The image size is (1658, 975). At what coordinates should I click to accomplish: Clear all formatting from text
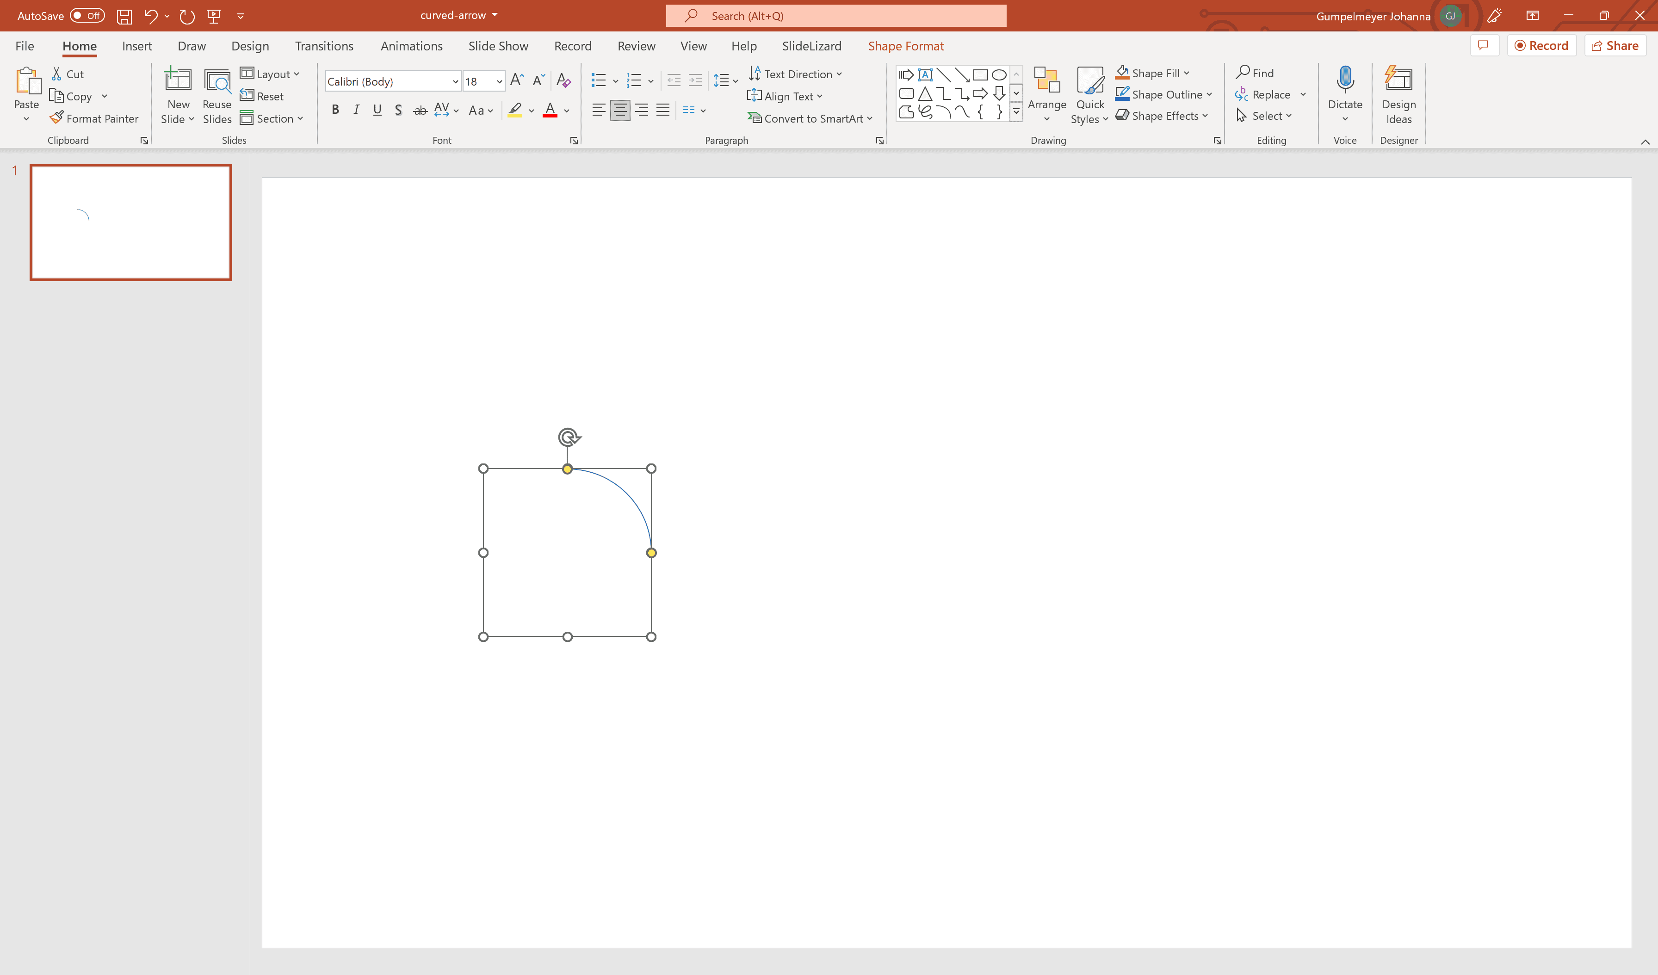(563, 80)
